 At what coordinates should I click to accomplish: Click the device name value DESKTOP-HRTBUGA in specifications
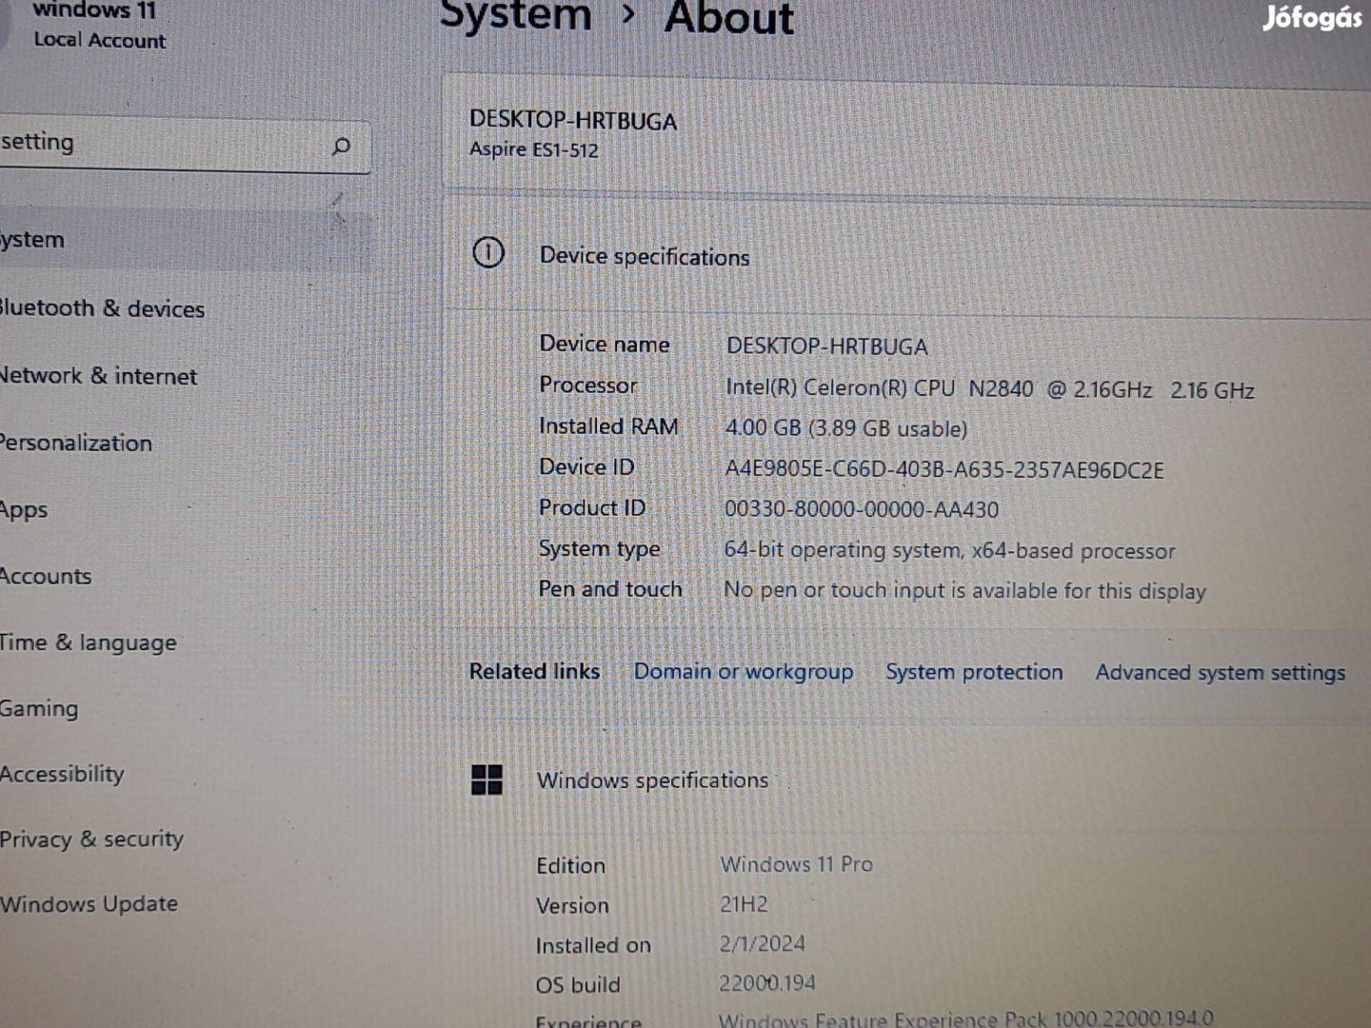(827, 346)
